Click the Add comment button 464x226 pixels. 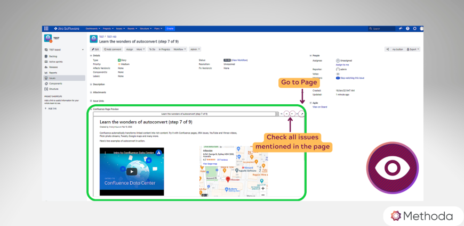(113, 49)
